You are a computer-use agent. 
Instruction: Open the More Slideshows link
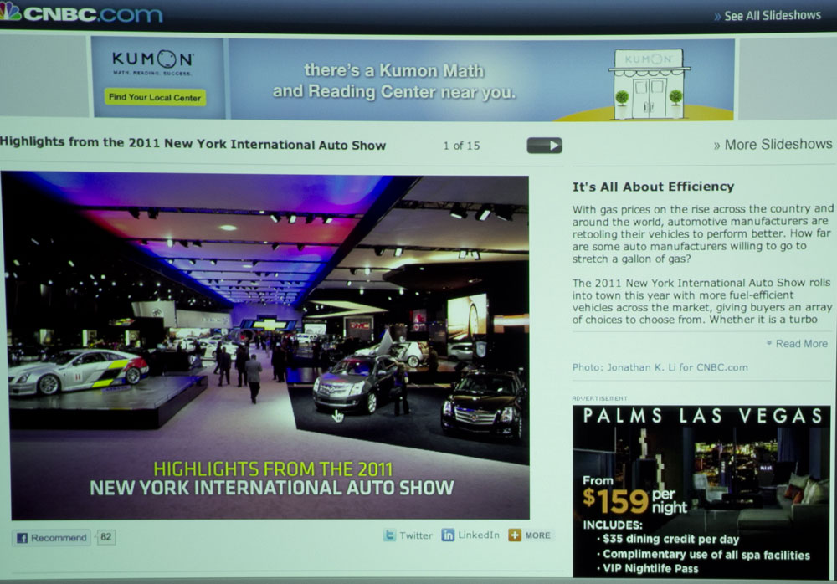click(x=773, y=144)
